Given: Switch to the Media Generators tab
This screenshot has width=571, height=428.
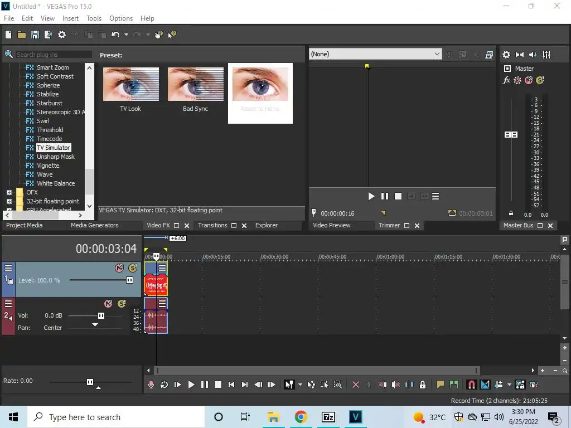Looking at the screenshot, I should pyautogui.click(x=95, y=225).
